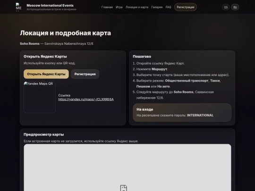Open the yandex.ru/maps short link
The image size is (255, 191).
click(86, 99)
